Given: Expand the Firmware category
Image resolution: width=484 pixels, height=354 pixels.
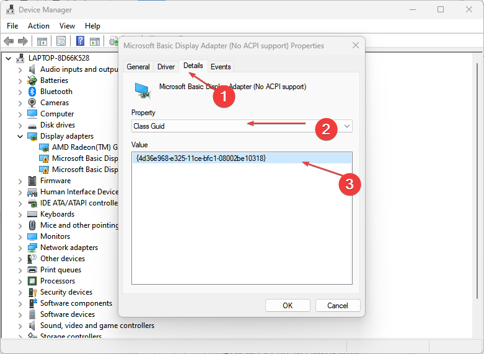Looking at the screenshot, I should coord(20,181).
